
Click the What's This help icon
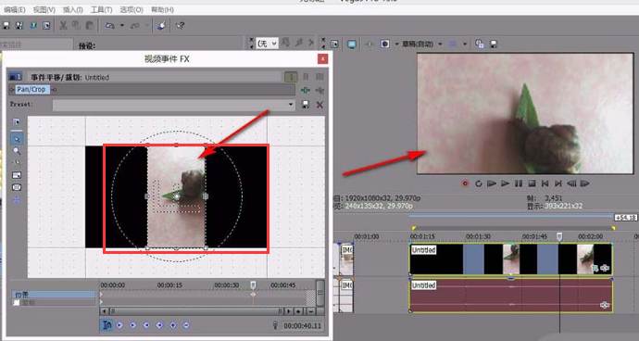click(x=181, y=26)
